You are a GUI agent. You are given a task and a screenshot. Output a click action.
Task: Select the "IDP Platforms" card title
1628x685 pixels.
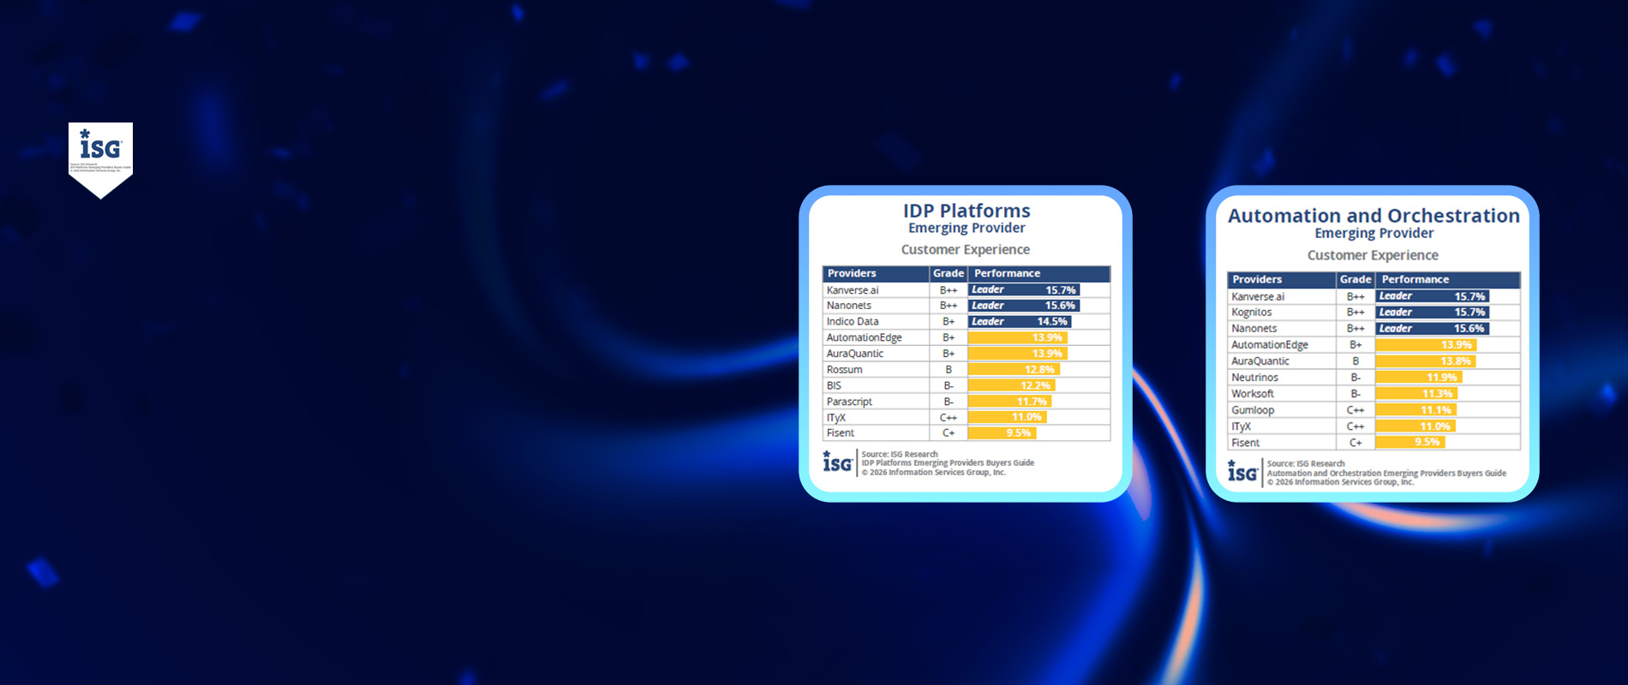[x=967, y=211]
